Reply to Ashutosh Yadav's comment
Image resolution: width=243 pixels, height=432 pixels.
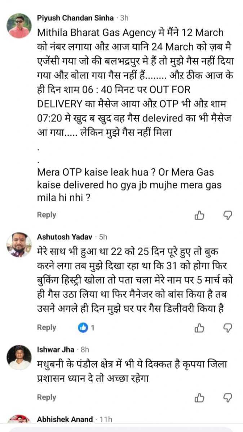(46, 327)
